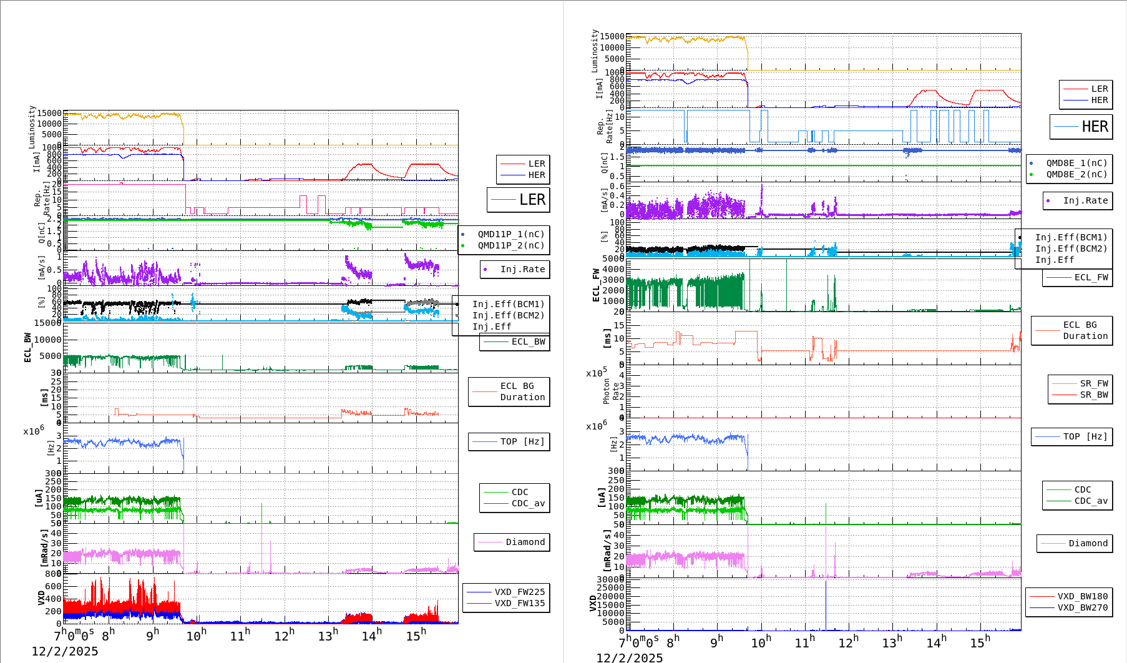Select the Diamond legend in the HER plot
1127x663 pixels.
[1088, 543]
